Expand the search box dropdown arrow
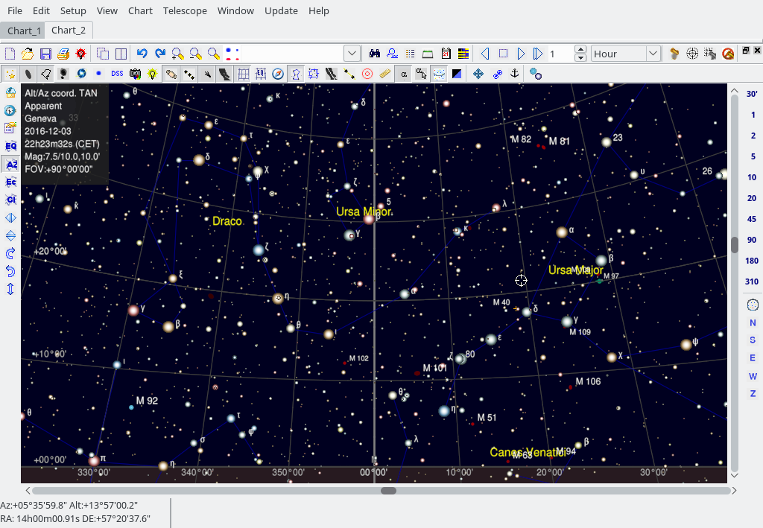The height and width of the screenshot is (528, 763). pyautogui.click(x=352, y=54)
